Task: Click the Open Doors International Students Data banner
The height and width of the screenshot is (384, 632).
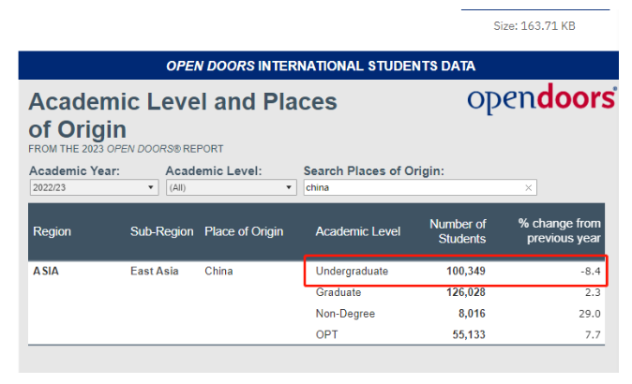Action: 319,66
